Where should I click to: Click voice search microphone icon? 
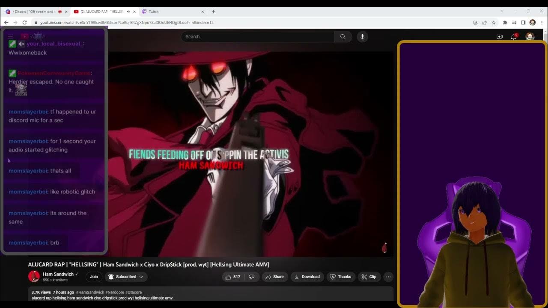[362, 37]
